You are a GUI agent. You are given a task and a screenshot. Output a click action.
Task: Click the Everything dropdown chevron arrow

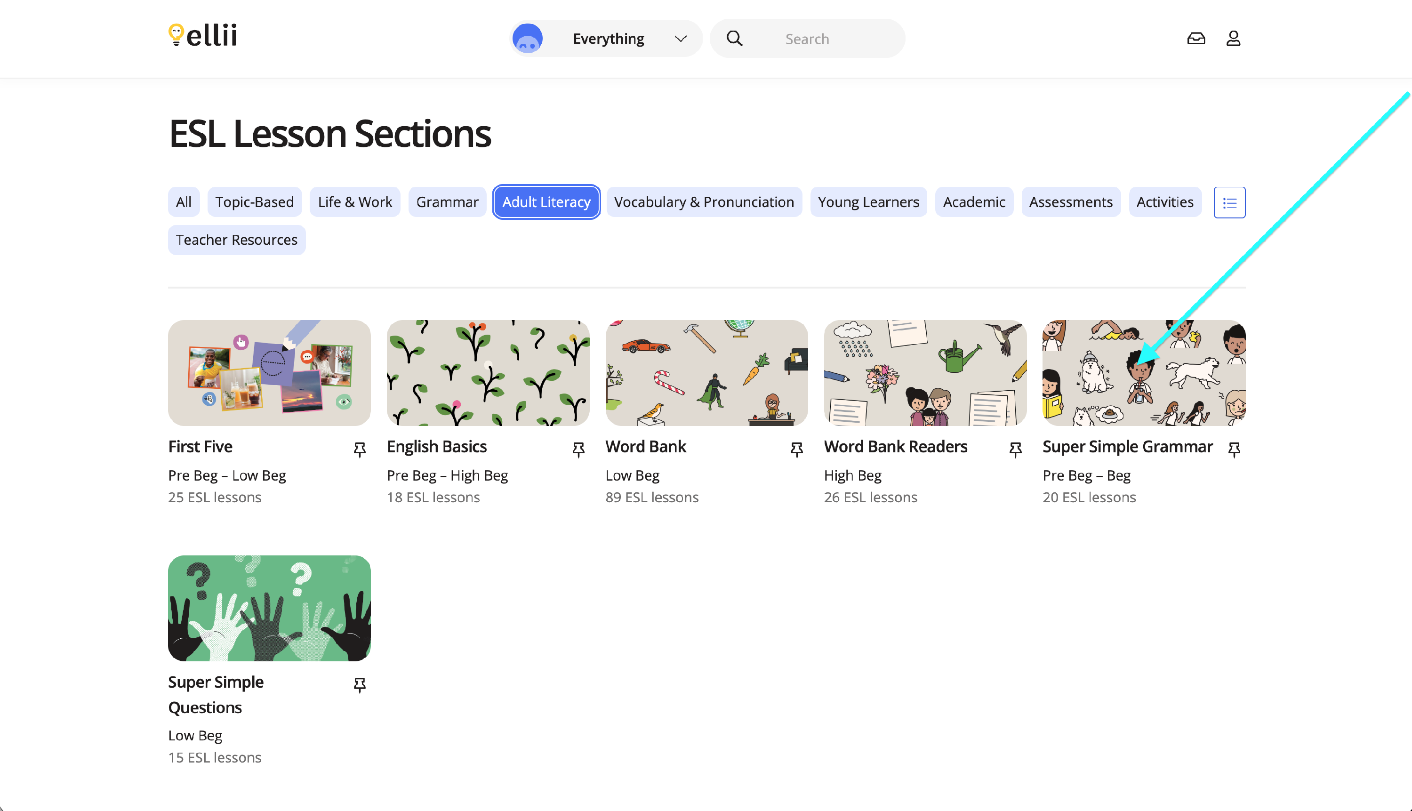pos(681,39)
